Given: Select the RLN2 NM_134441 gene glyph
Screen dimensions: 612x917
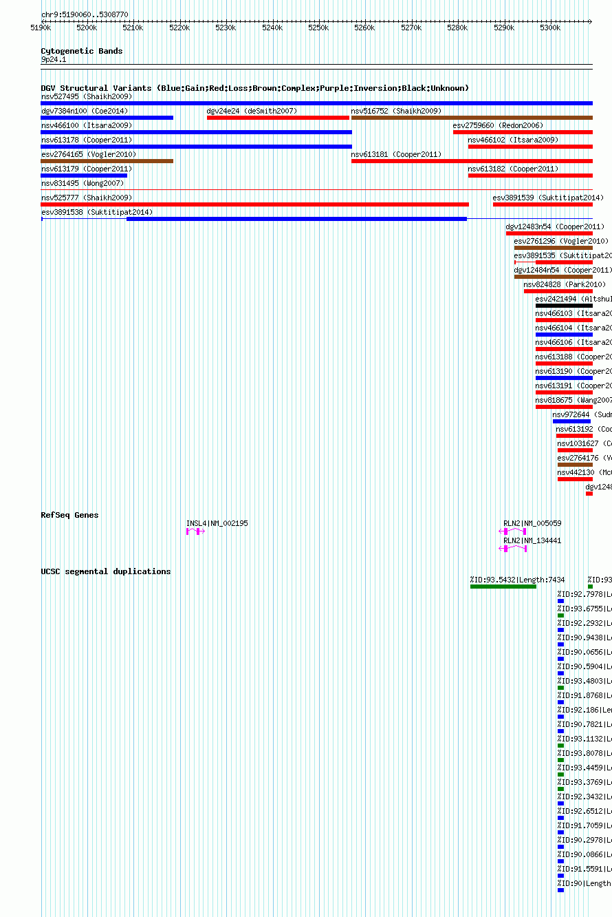Looking at the screenshot, I should [x=513, y=549].
